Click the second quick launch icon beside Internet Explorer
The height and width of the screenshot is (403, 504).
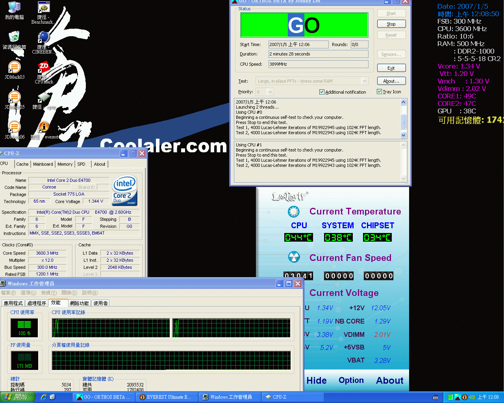[x=52, y=397]
